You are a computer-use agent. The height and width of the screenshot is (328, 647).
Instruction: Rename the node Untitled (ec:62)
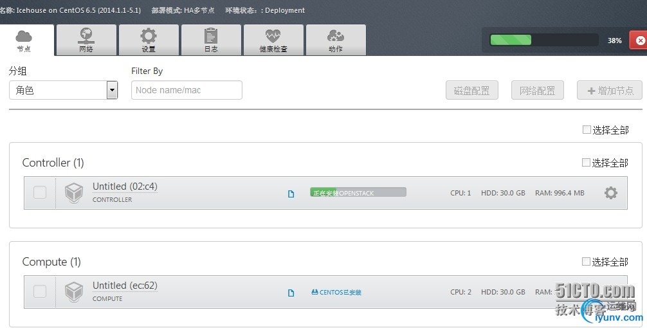click(x=125, y=286)
